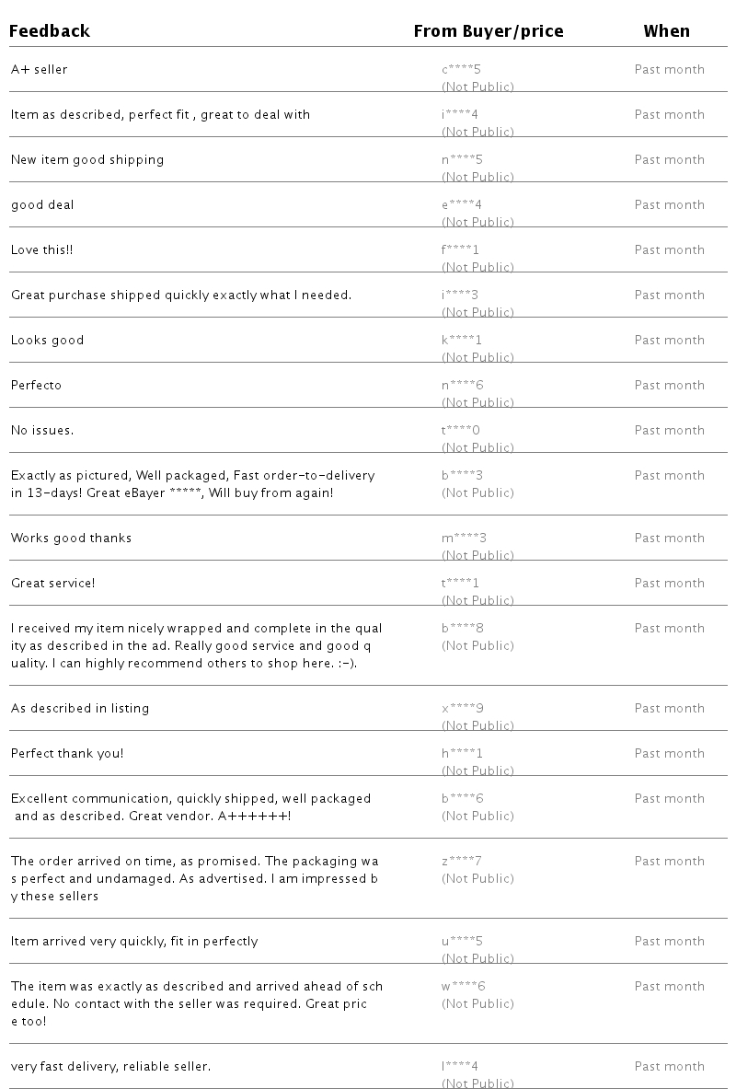This screenshot has width=736, height=1089.
Task: Click the "Great service!" feedback text
Action: 53,584
